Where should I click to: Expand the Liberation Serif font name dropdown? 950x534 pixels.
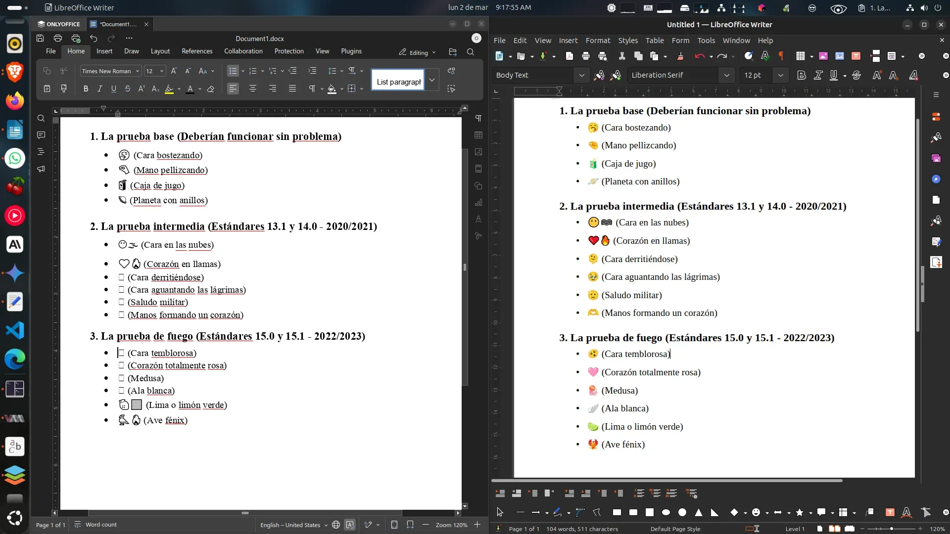tap(727, 75)
